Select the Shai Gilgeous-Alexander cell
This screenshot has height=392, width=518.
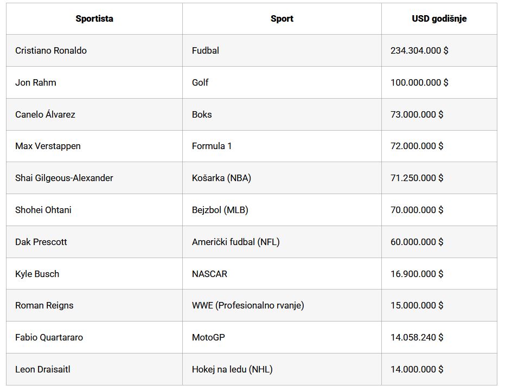[x=64, y=178]
